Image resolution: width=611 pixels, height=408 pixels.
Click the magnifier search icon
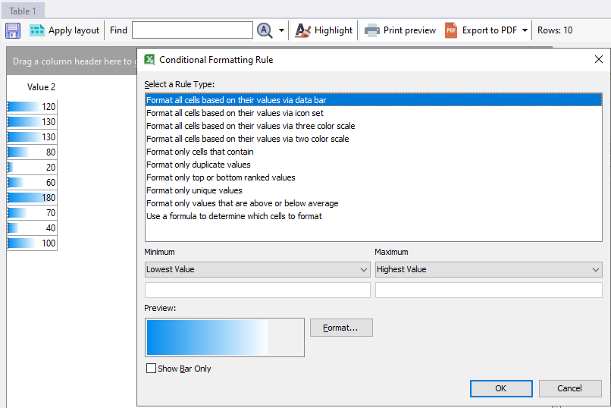[264, 30]
